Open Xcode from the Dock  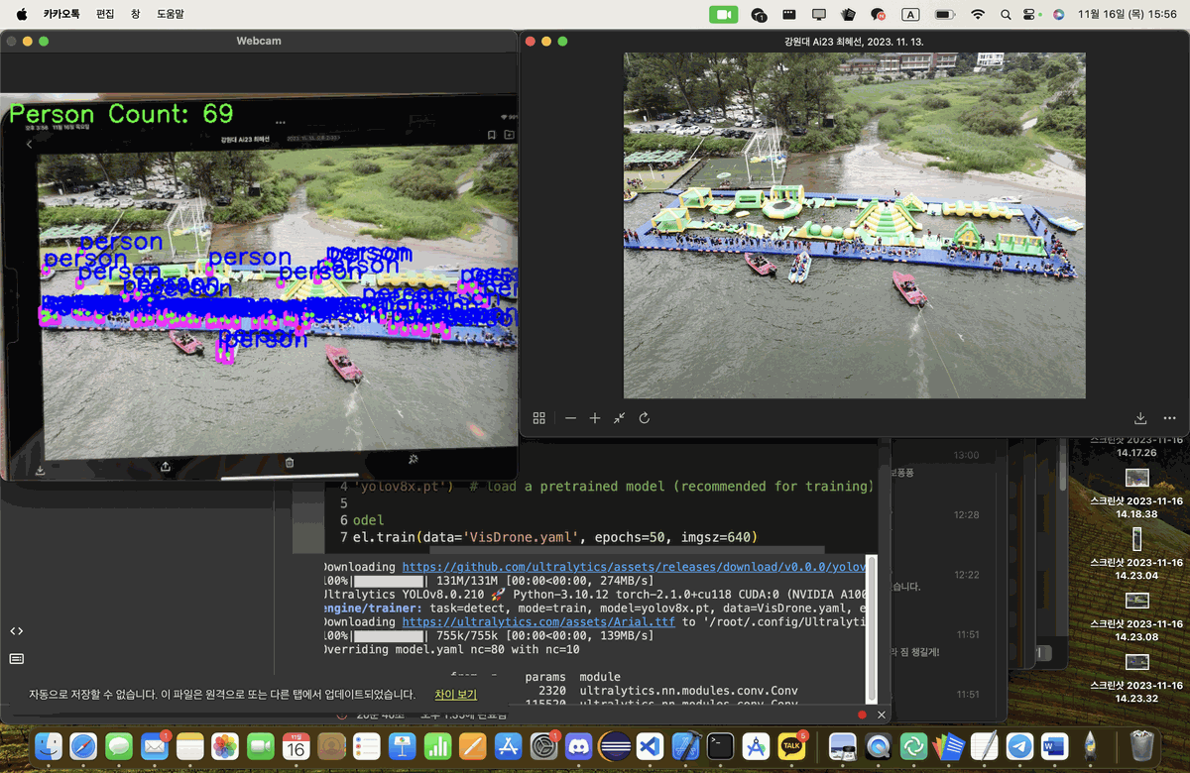(685, 746)
